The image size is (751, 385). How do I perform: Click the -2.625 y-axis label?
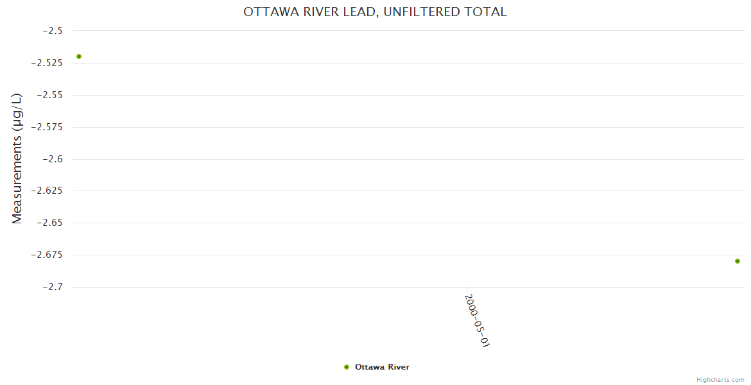click(49, 191)
